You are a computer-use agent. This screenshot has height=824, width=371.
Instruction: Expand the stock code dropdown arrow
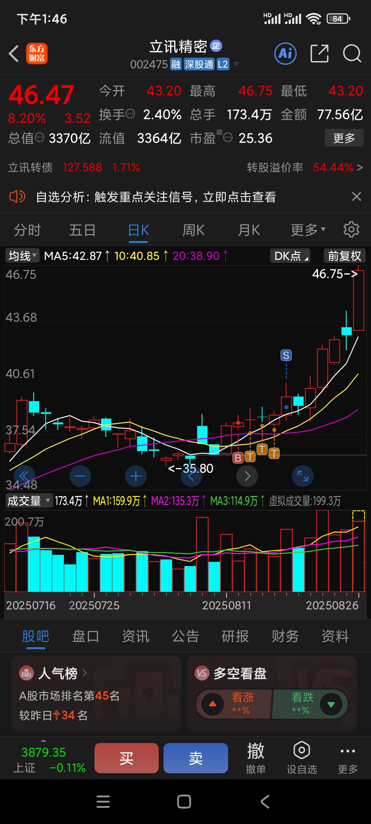point(236,64)
